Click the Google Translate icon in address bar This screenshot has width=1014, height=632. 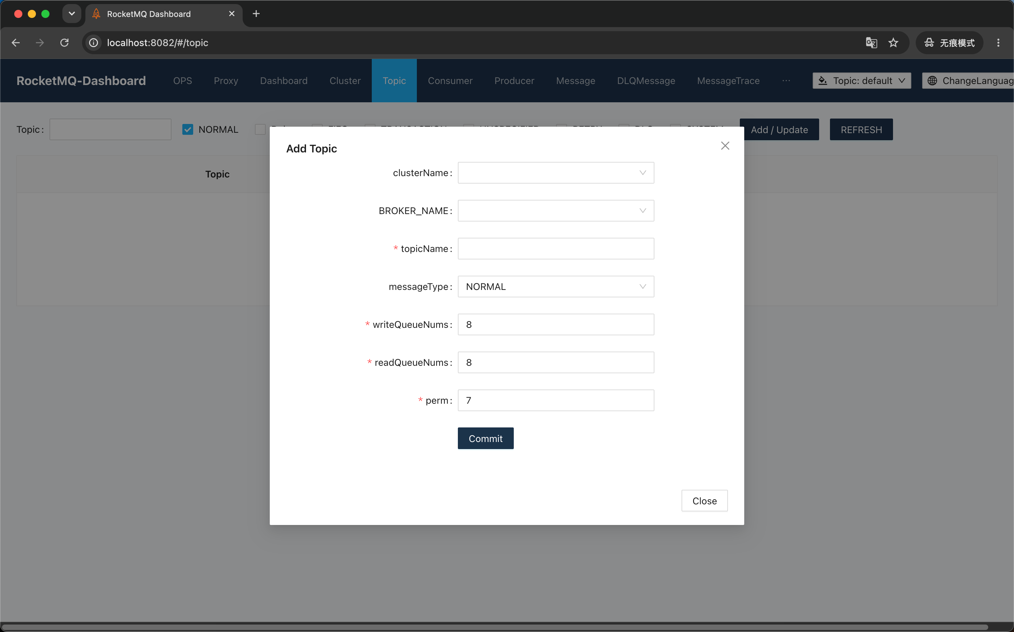point(871,43)
